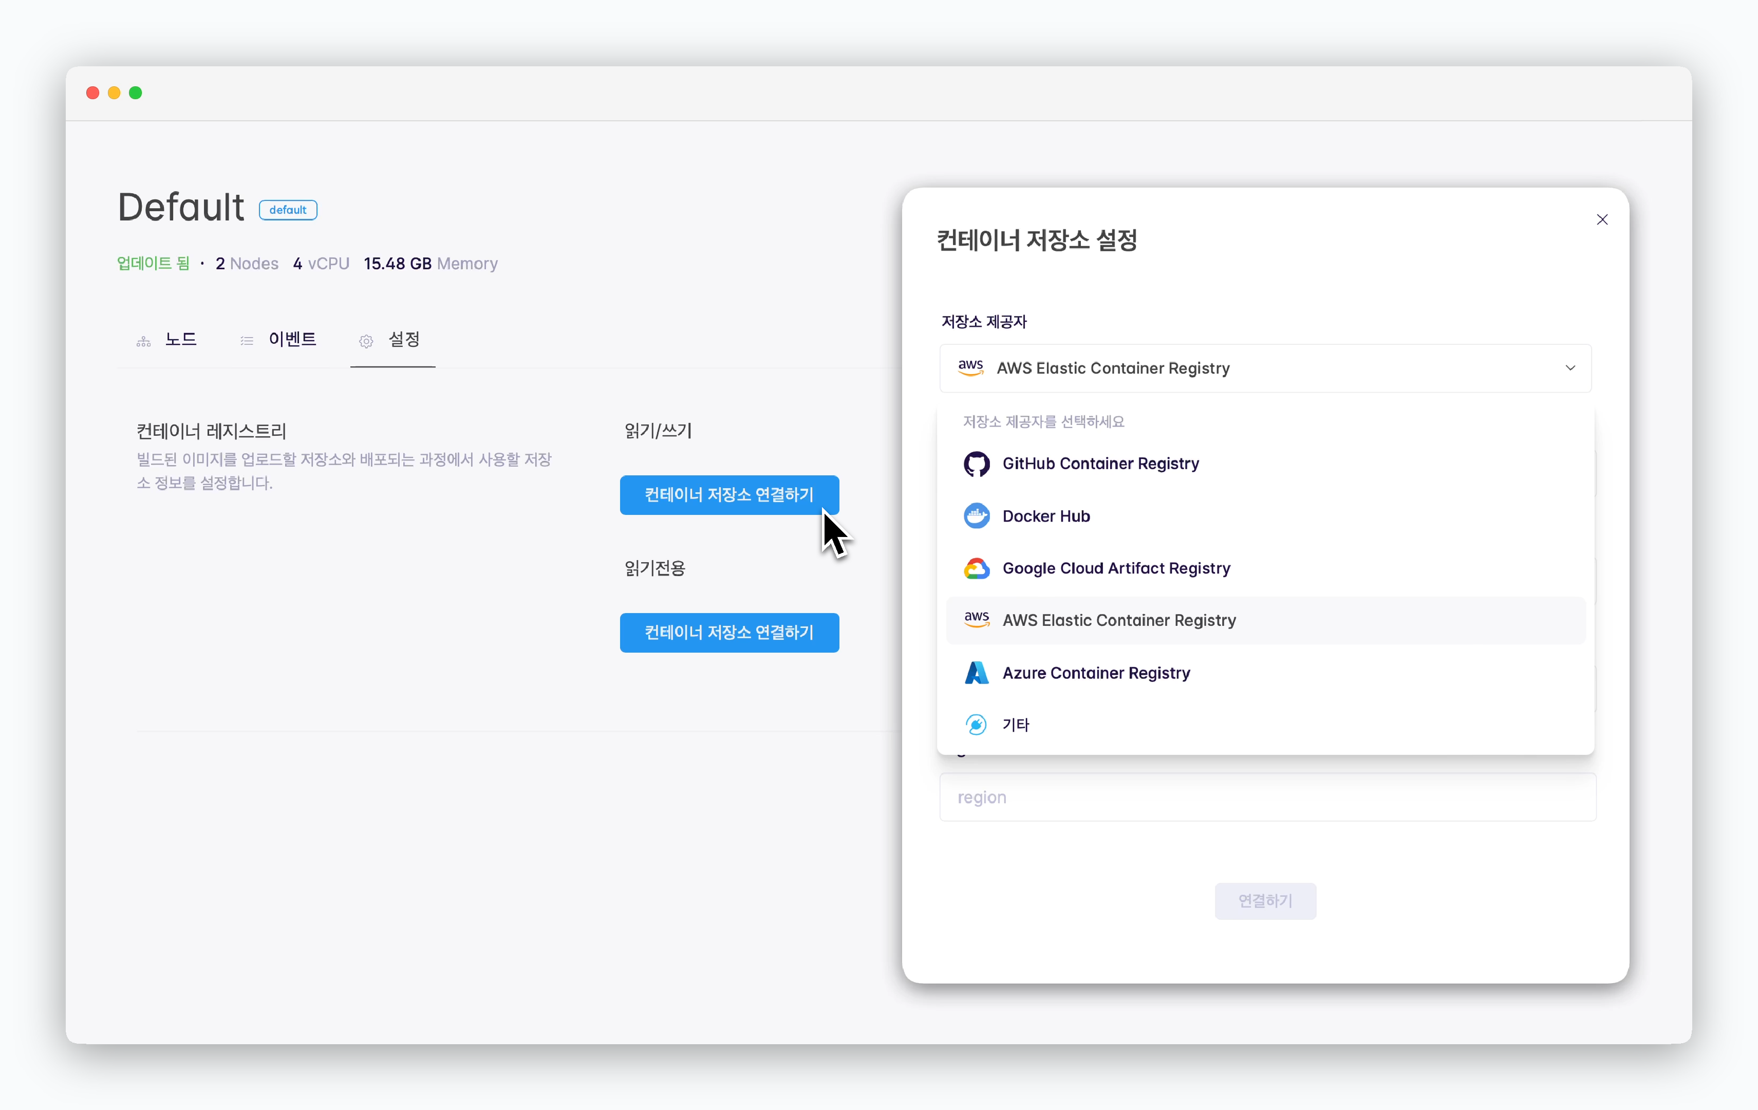The image size is (1758, 1110).
Task: Click the gear icon beside 설정
Action: (366, 341)
